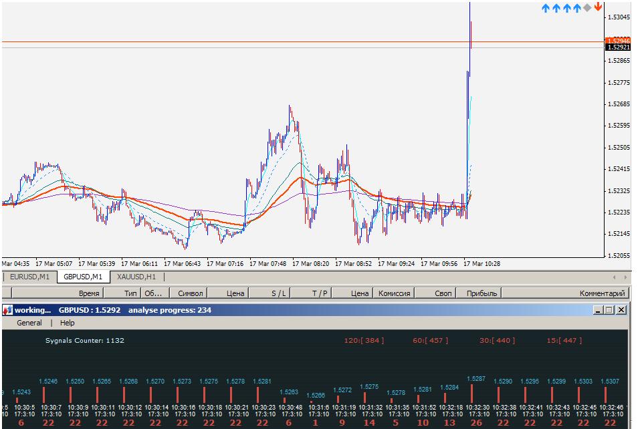The image size is (640, 429).
Task: Click the 10:31:19 signal timestamp
Action: [344, 407]
